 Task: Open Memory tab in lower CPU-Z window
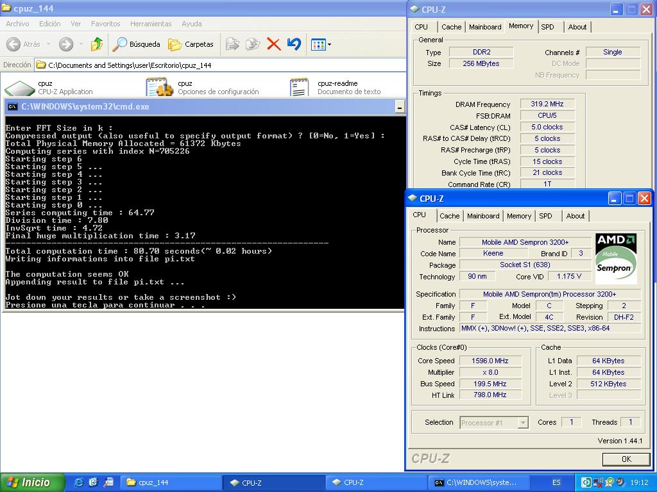(518, 216)
